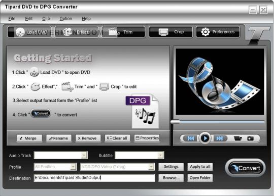Minimize the Tipard converter window
The height and width of the screenshot is (196, 274).
[x=253, y=10]
